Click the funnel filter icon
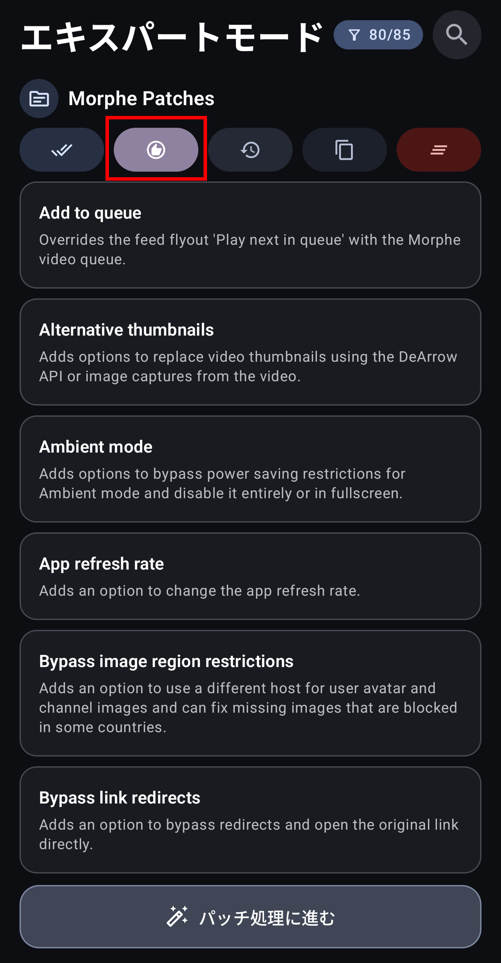Image resolution: width=501 pixels, height=963 pixels. click(354, 35)
